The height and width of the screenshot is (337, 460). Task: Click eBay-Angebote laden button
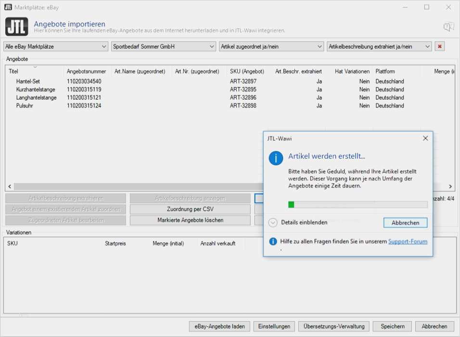point(219,326)
